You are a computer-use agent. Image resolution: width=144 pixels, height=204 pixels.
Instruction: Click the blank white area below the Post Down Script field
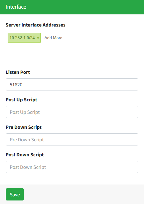(x=72, y=179)
